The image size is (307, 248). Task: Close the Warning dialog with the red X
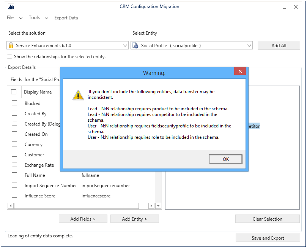[x=240, y=71]
